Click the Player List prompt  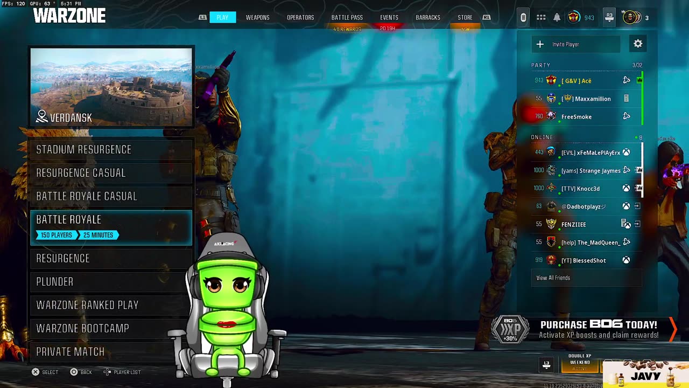(122, 372)
